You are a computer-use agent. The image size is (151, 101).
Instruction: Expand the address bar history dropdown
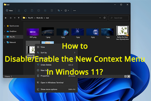(x=100, y=18)
